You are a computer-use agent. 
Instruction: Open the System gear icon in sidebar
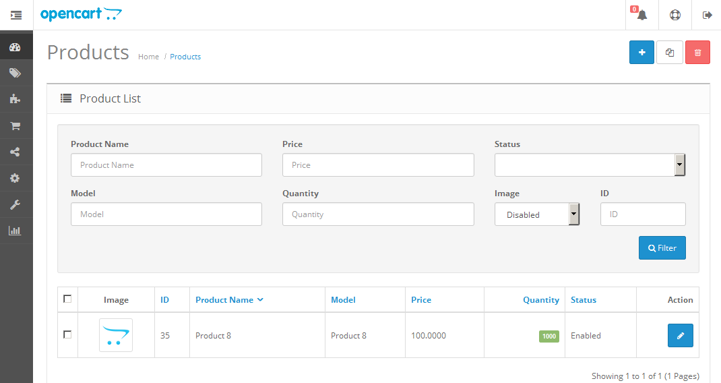[x=15, y=178]
